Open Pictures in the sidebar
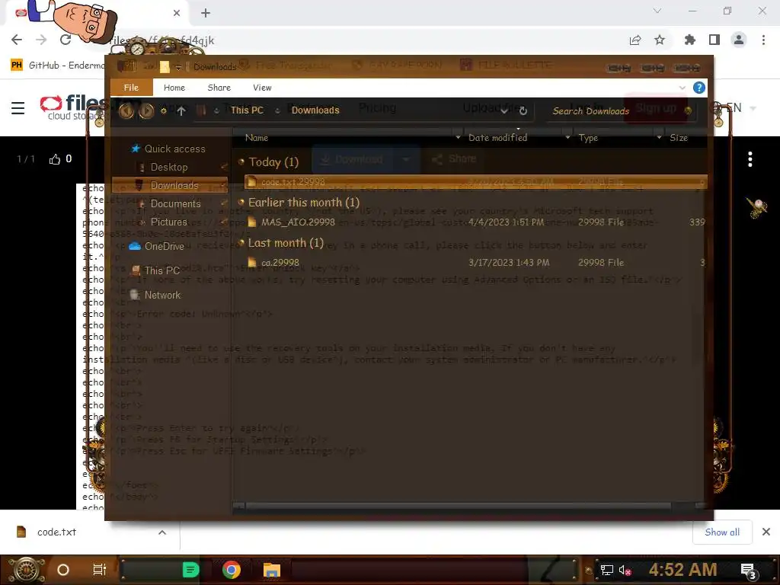This screenshot has width=780, height=585. pyautogui.click(x=168, y=222)
